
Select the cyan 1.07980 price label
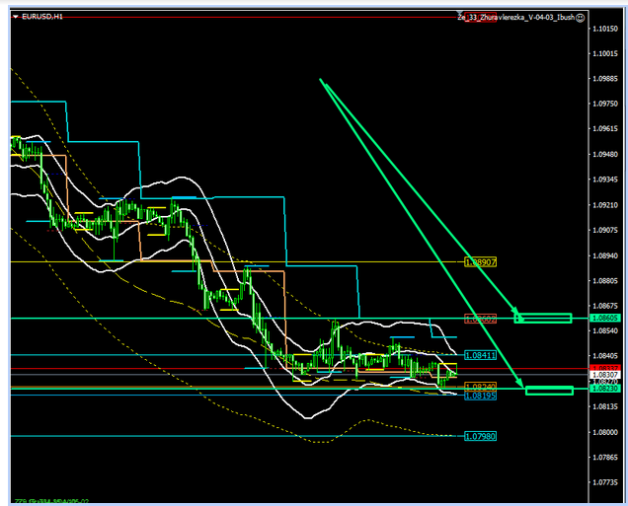(479, 435)
